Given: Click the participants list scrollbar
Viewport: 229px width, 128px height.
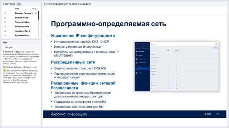Looking at the screenshot, I should pos(38,15).
